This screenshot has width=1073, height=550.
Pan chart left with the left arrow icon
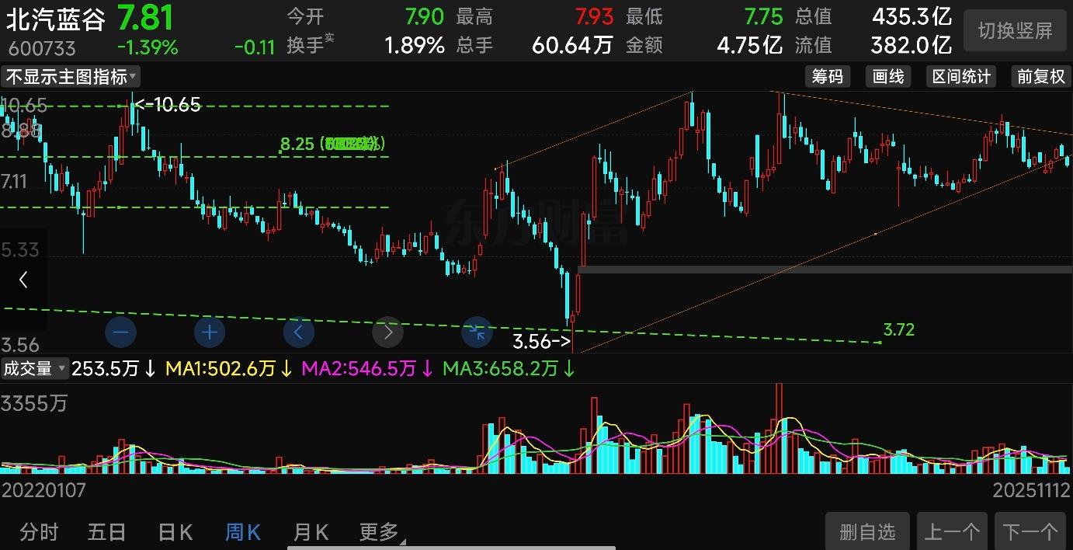tap(299, 333)
